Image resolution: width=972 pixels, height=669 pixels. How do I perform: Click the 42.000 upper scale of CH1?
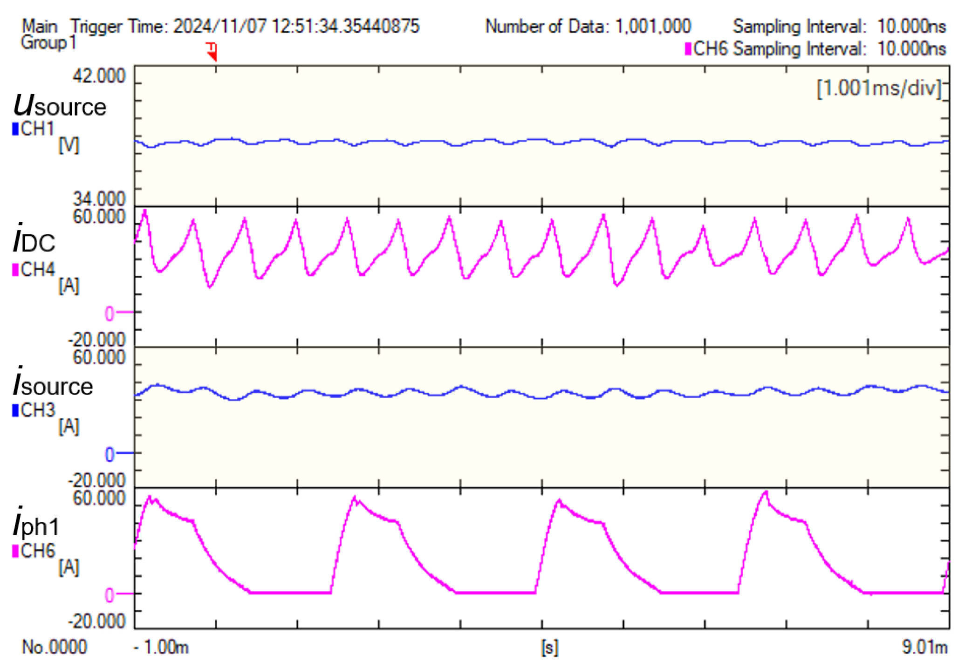click(99, 75)
